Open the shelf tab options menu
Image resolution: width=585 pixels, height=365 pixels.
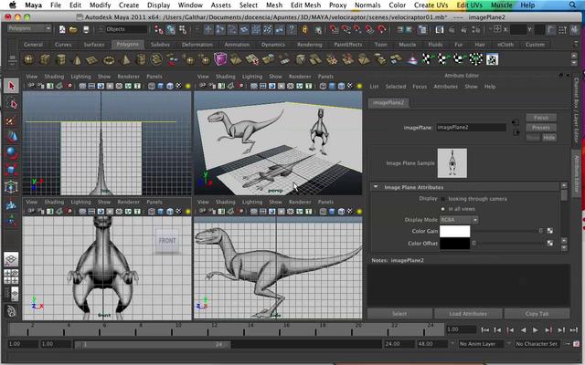tap(12, 59)
